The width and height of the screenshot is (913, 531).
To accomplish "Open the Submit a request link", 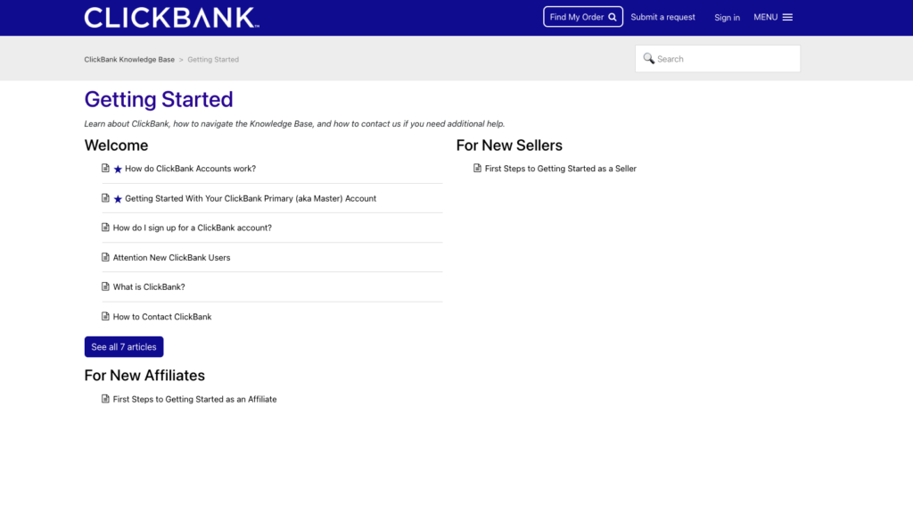I will pyautogui.click(x=662, y=17).
